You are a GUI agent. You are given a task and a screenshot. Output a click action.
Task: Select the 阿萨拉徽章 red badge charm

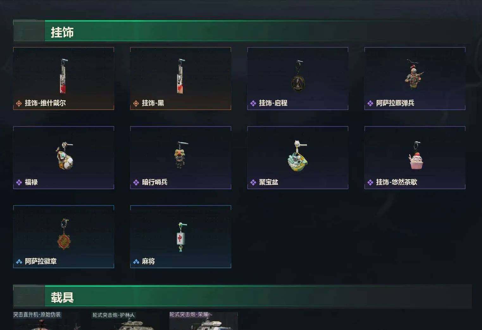point(64,234)
